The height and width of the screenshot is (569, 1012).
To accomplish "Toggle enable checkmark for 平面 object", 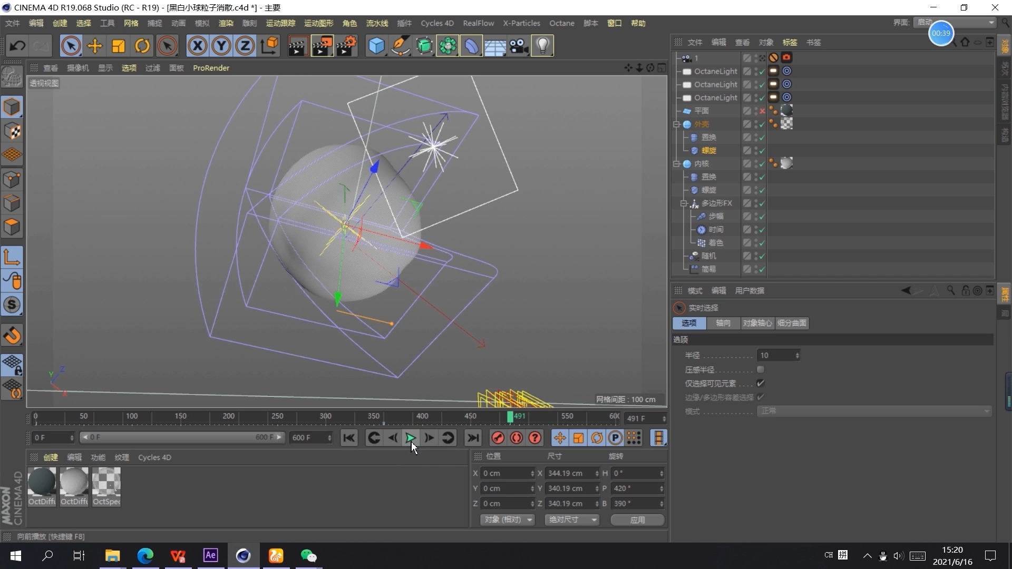I will [762, 111].
